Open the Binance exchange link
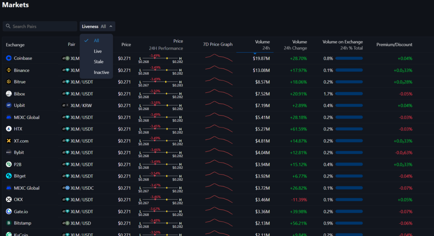This screenshot has height=236, width=434. [x=22, y=70]
